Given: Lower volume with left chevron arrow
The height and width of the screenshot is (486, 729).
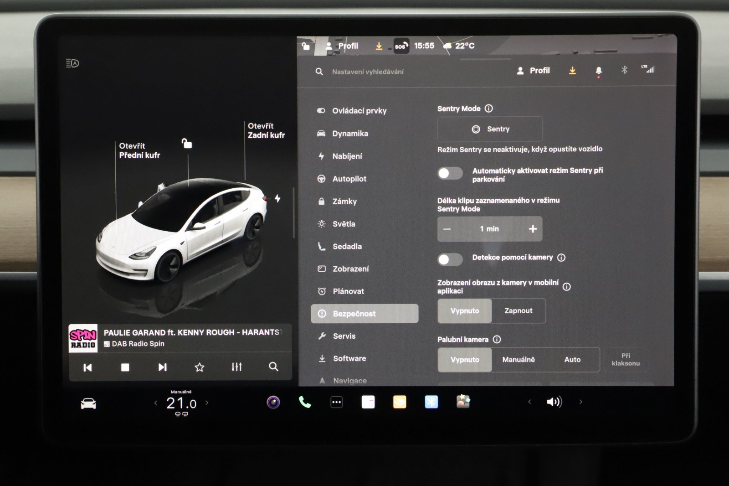Looking at the screenshot, I should pos(529,402).
